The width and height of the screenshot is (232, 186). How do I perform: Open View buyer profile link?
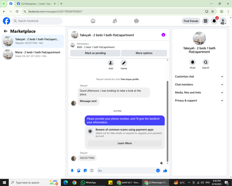pos(129,79)
